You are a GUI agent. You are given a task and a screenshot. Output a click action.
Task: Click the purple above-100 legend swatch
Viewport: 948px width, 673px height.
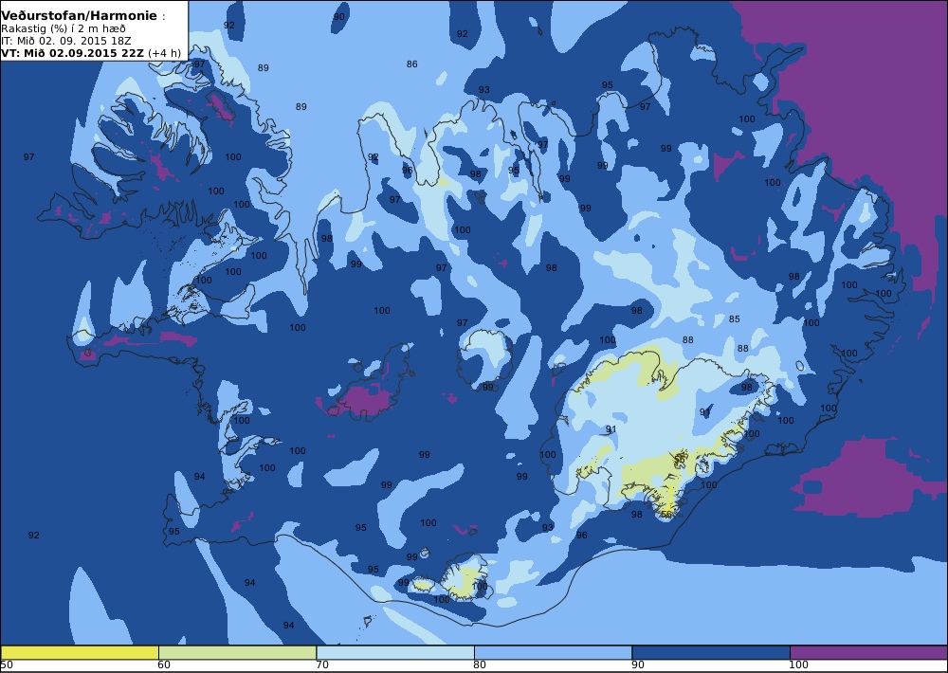coord(868,652)
